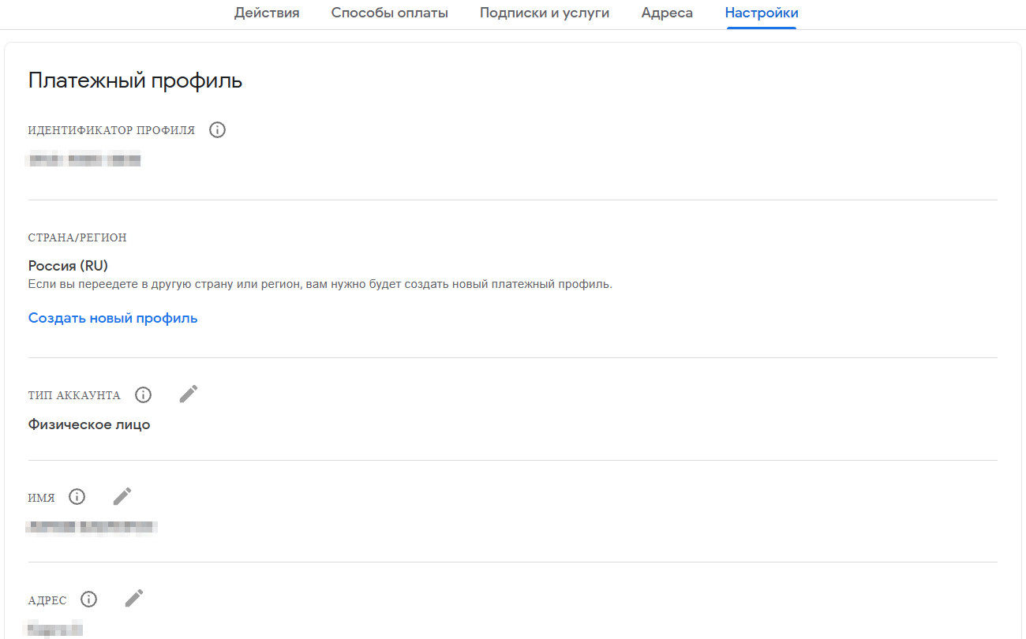
Task: Open the Адреса tab
Action: [x=667, y=13]
